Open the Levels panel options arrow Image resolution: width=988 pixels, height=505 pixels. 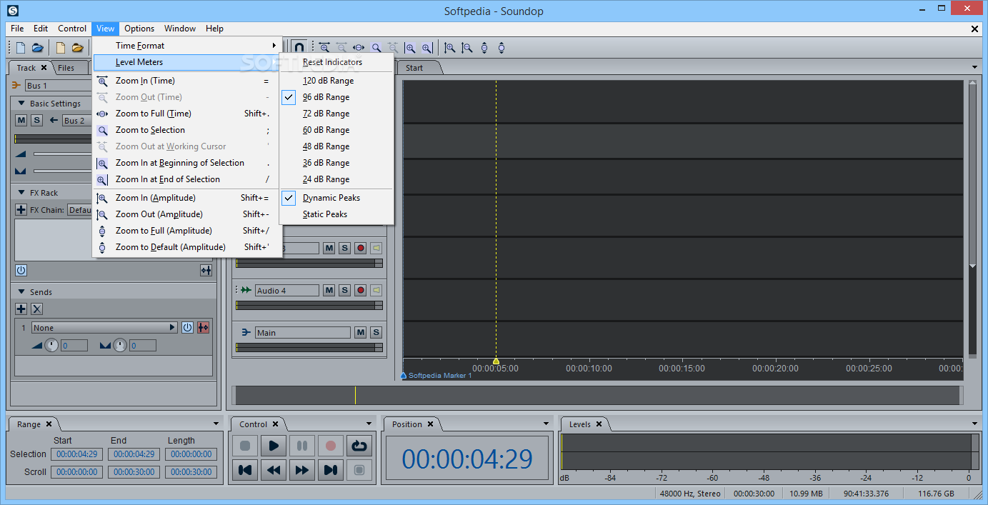pyautogui.click(x=975, y=424)
